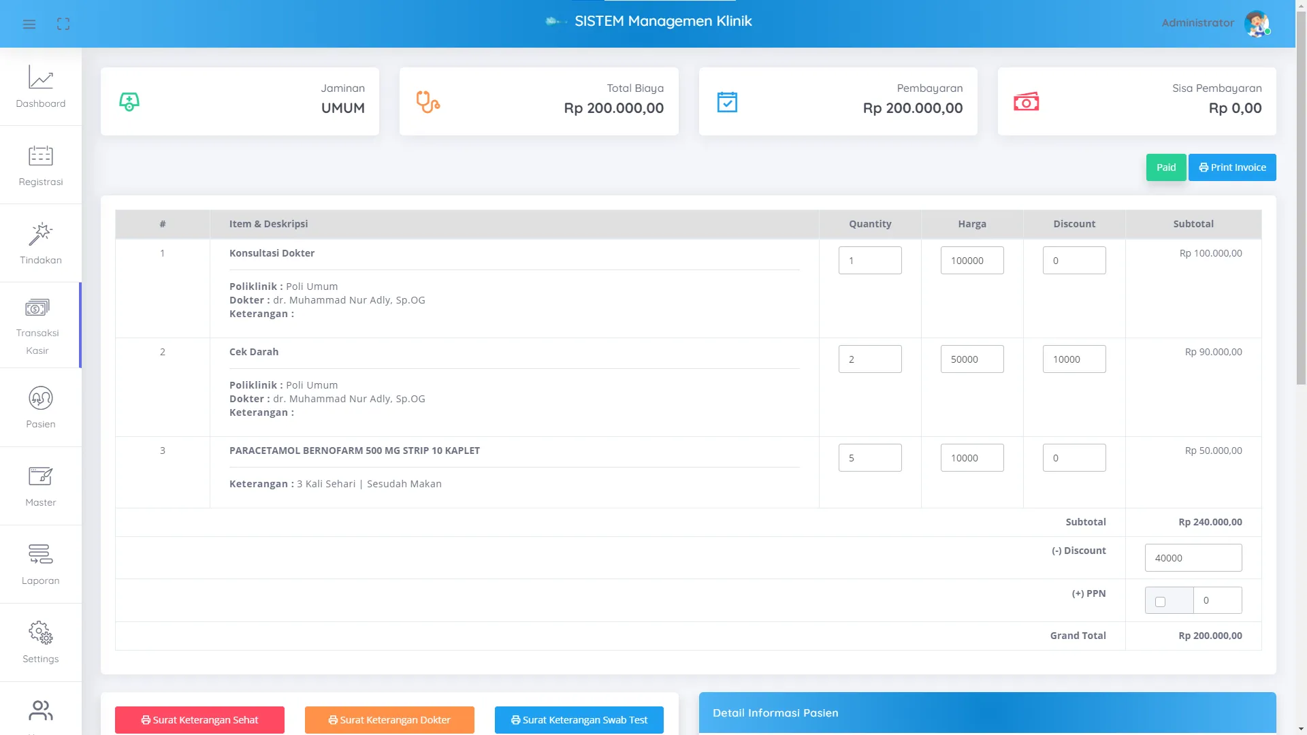
Task: Open Pasien sidebar icon
Action: 41,398
